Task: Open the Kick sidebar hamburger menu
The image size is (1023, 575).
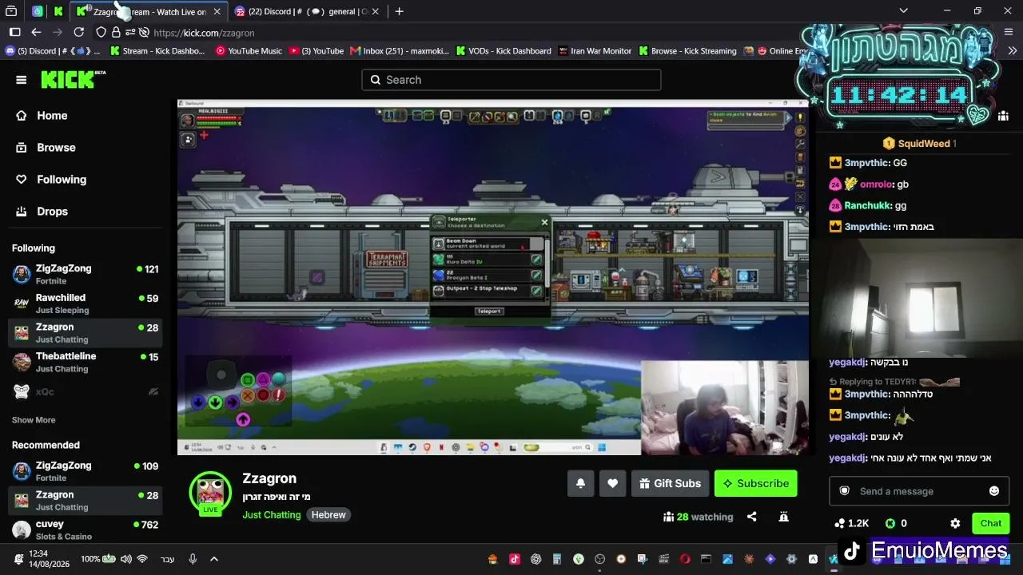Action: point(22,80)
